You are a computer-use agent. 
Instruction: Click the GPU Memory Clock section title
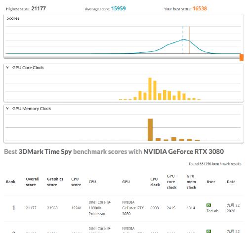tap(32, 109)
